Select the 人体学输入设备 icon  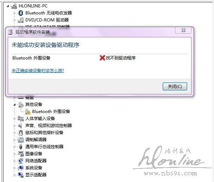(21, 119)
